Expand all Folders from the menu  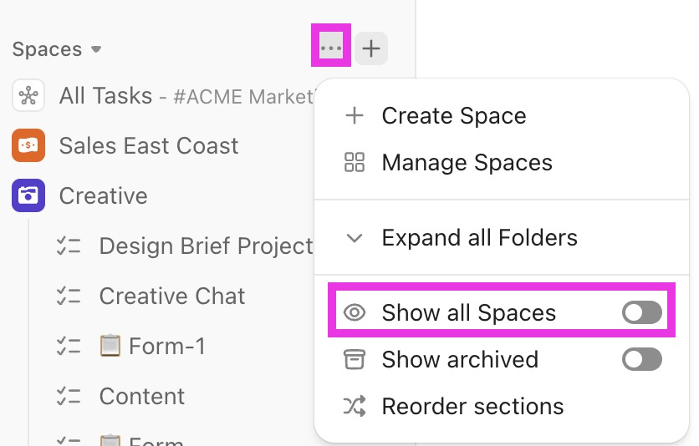click(479, 238)
